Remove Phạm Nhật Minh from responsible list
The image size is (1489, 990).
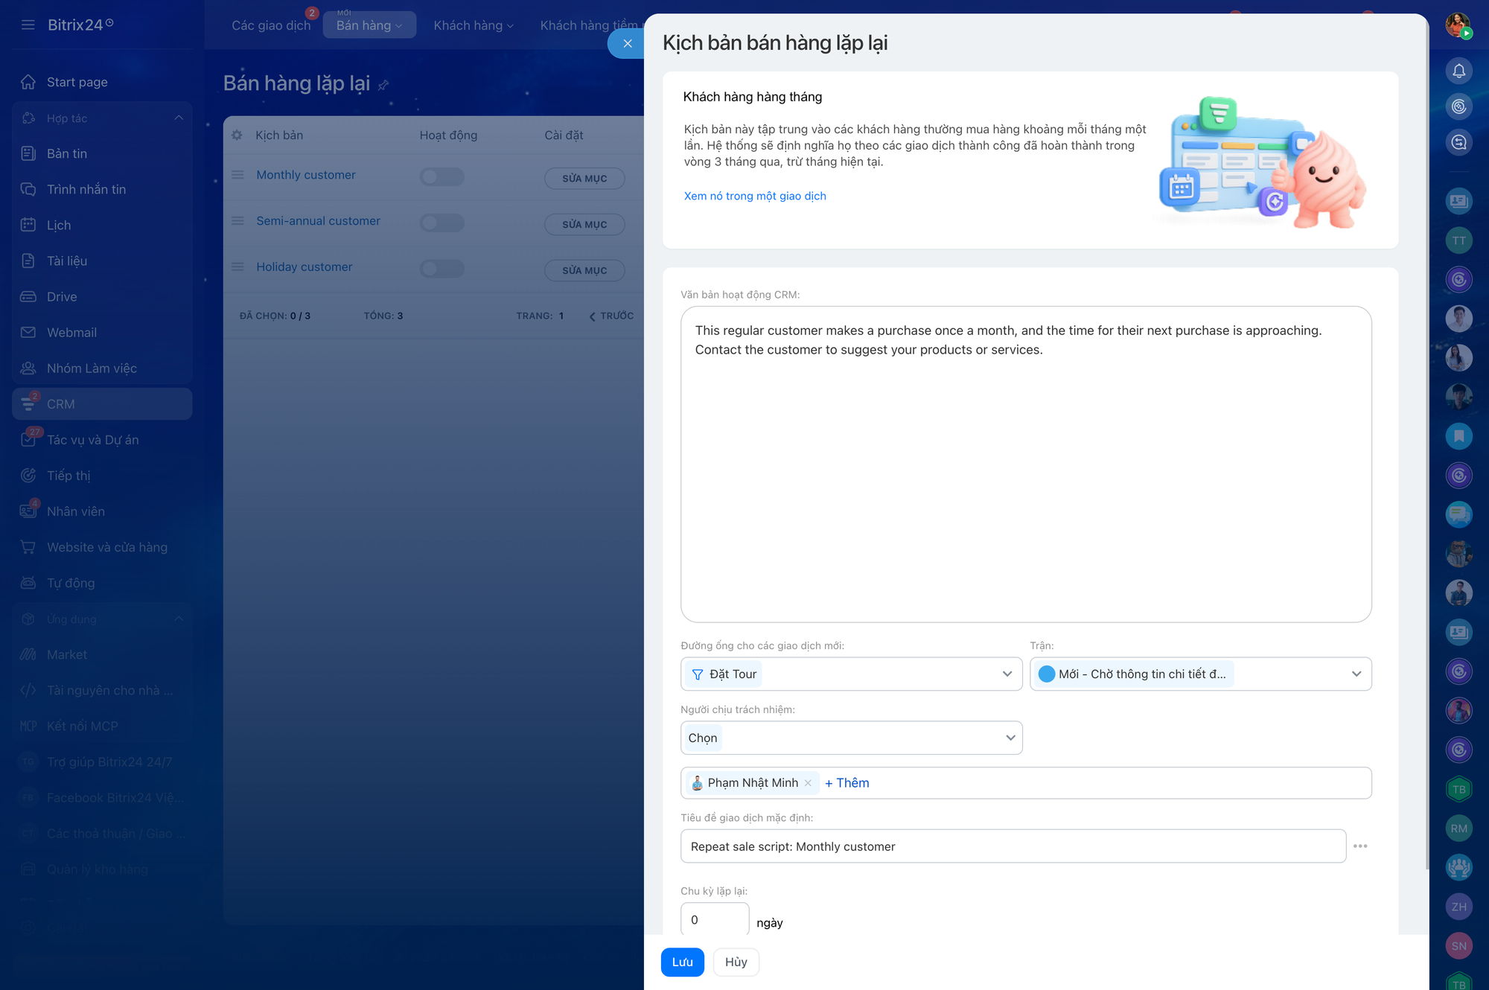[x=808, y=783]
